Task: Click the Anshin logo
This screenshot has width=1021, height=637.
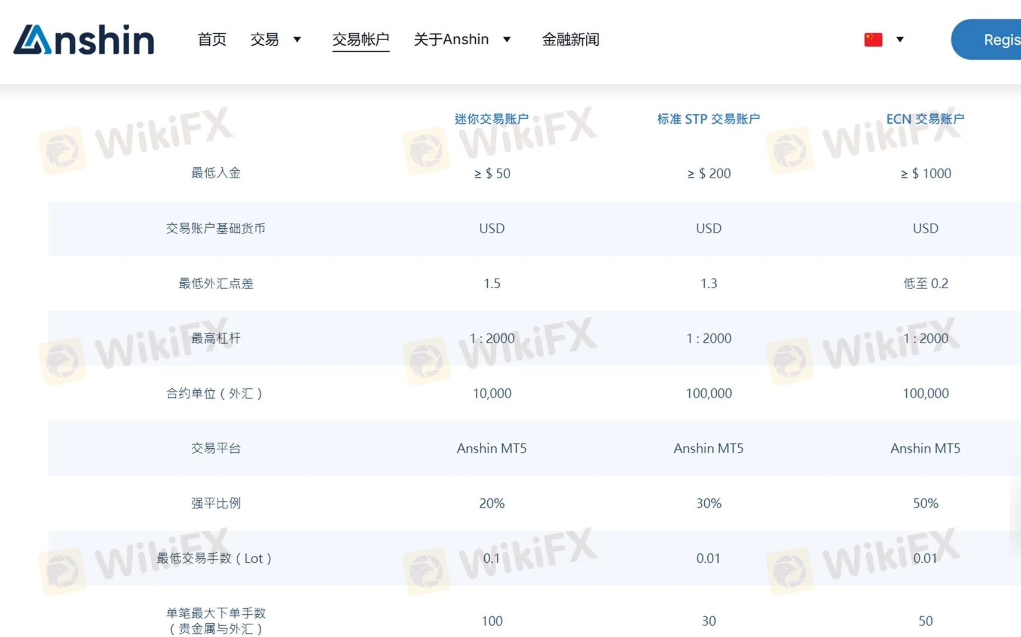Action: click(84, 40)
